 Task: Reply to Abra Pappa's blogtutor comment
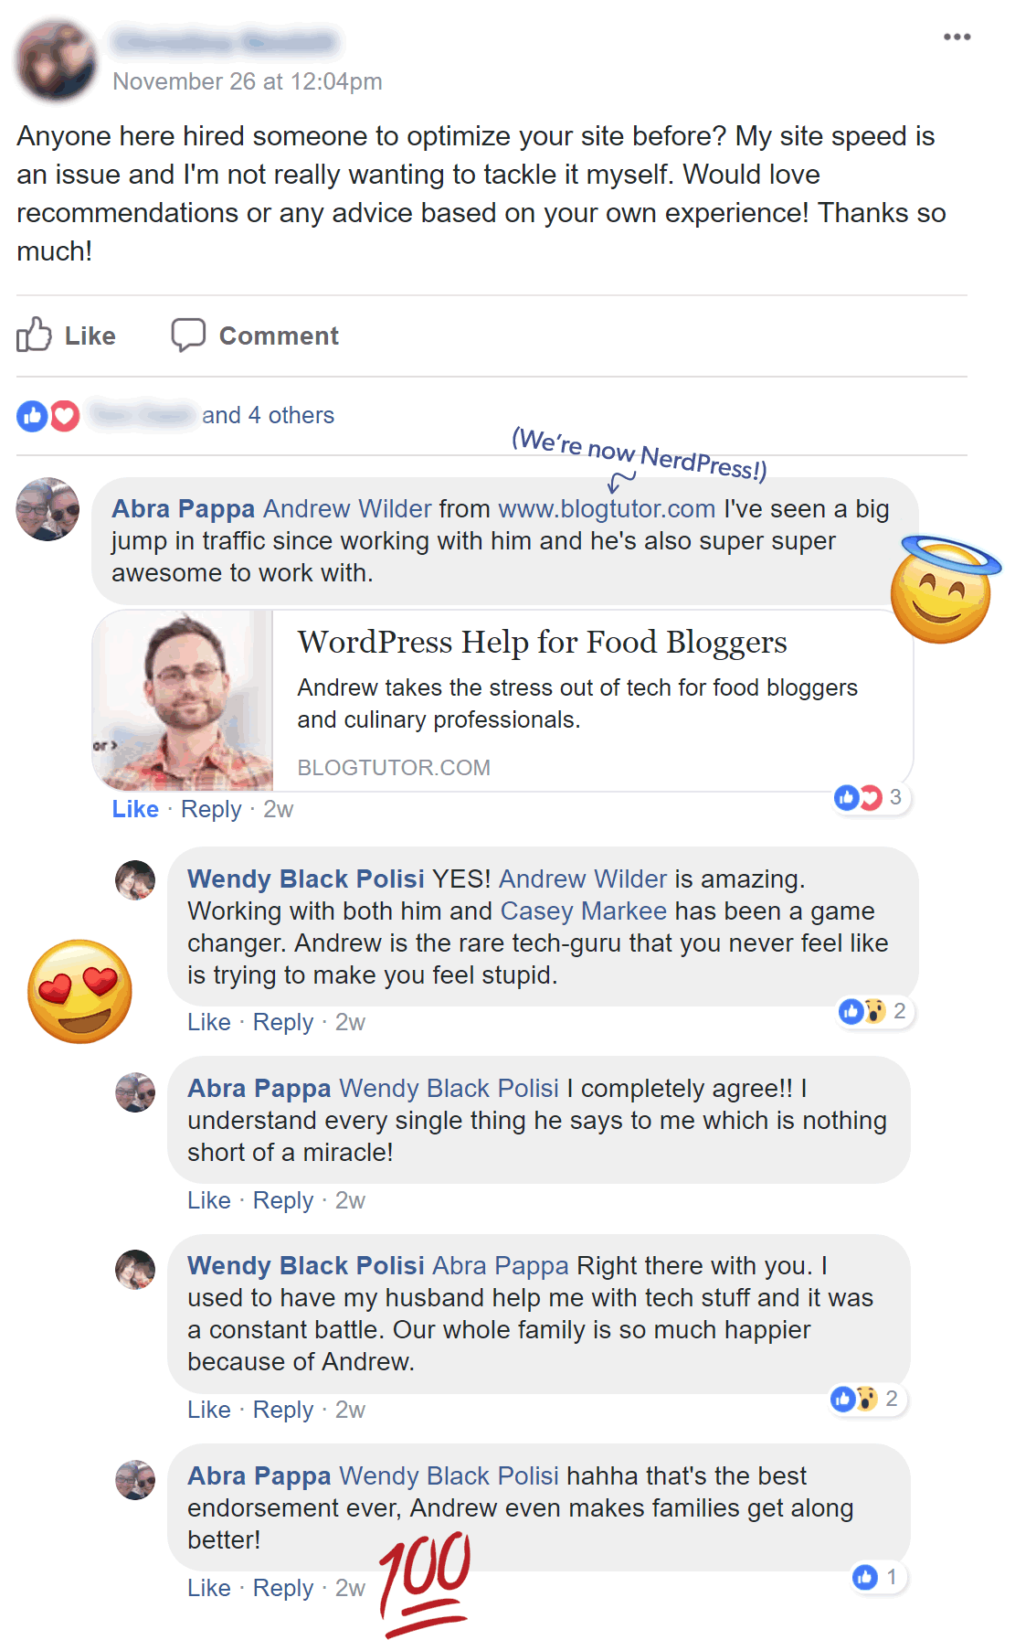tap(211, 809)
